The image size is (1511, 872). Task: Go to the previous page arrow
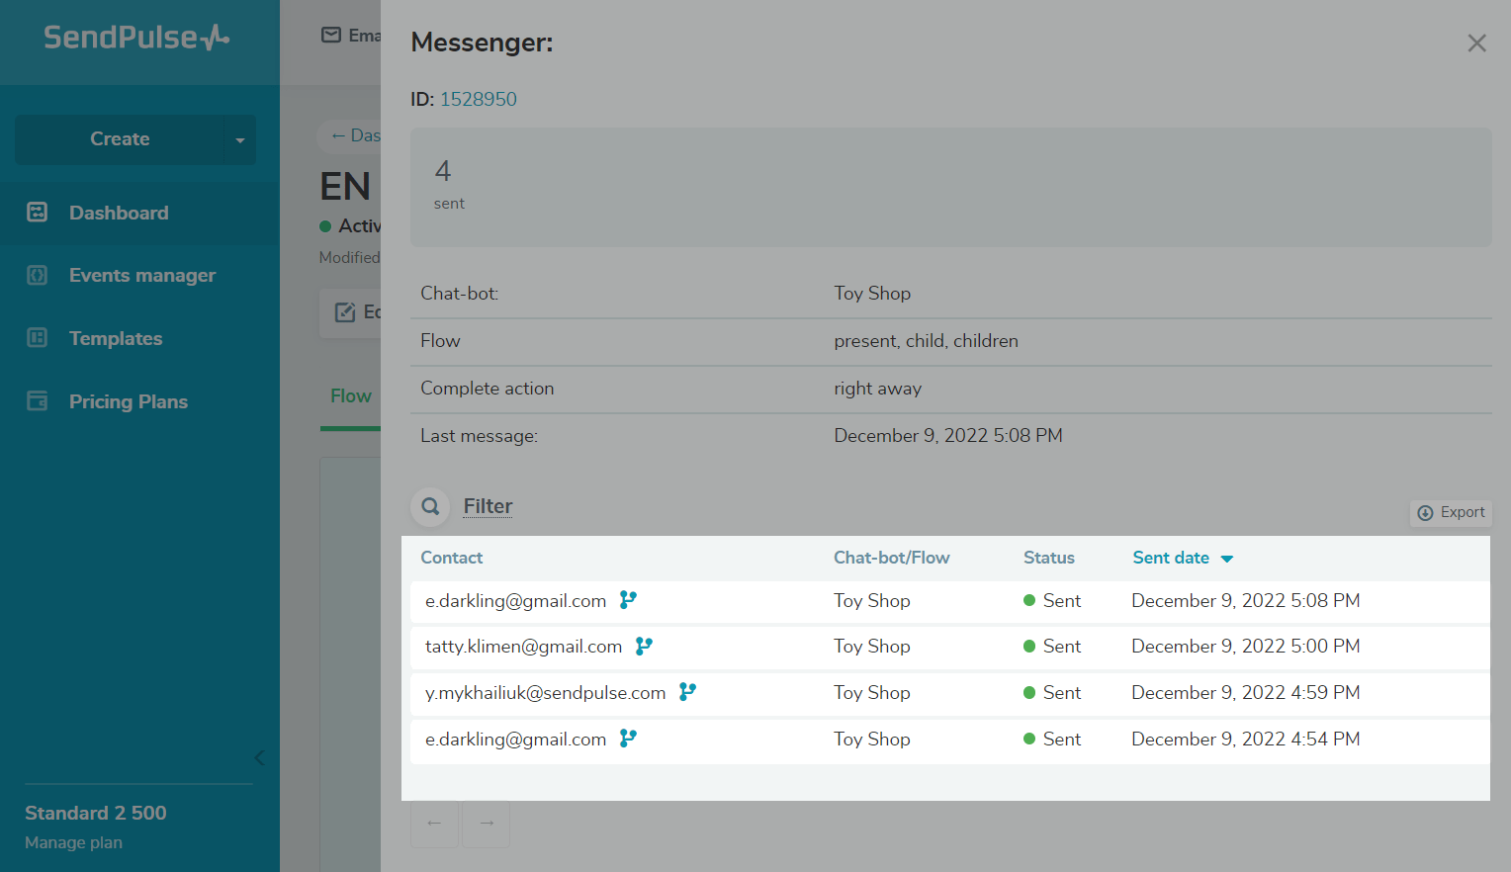point(434,824)
